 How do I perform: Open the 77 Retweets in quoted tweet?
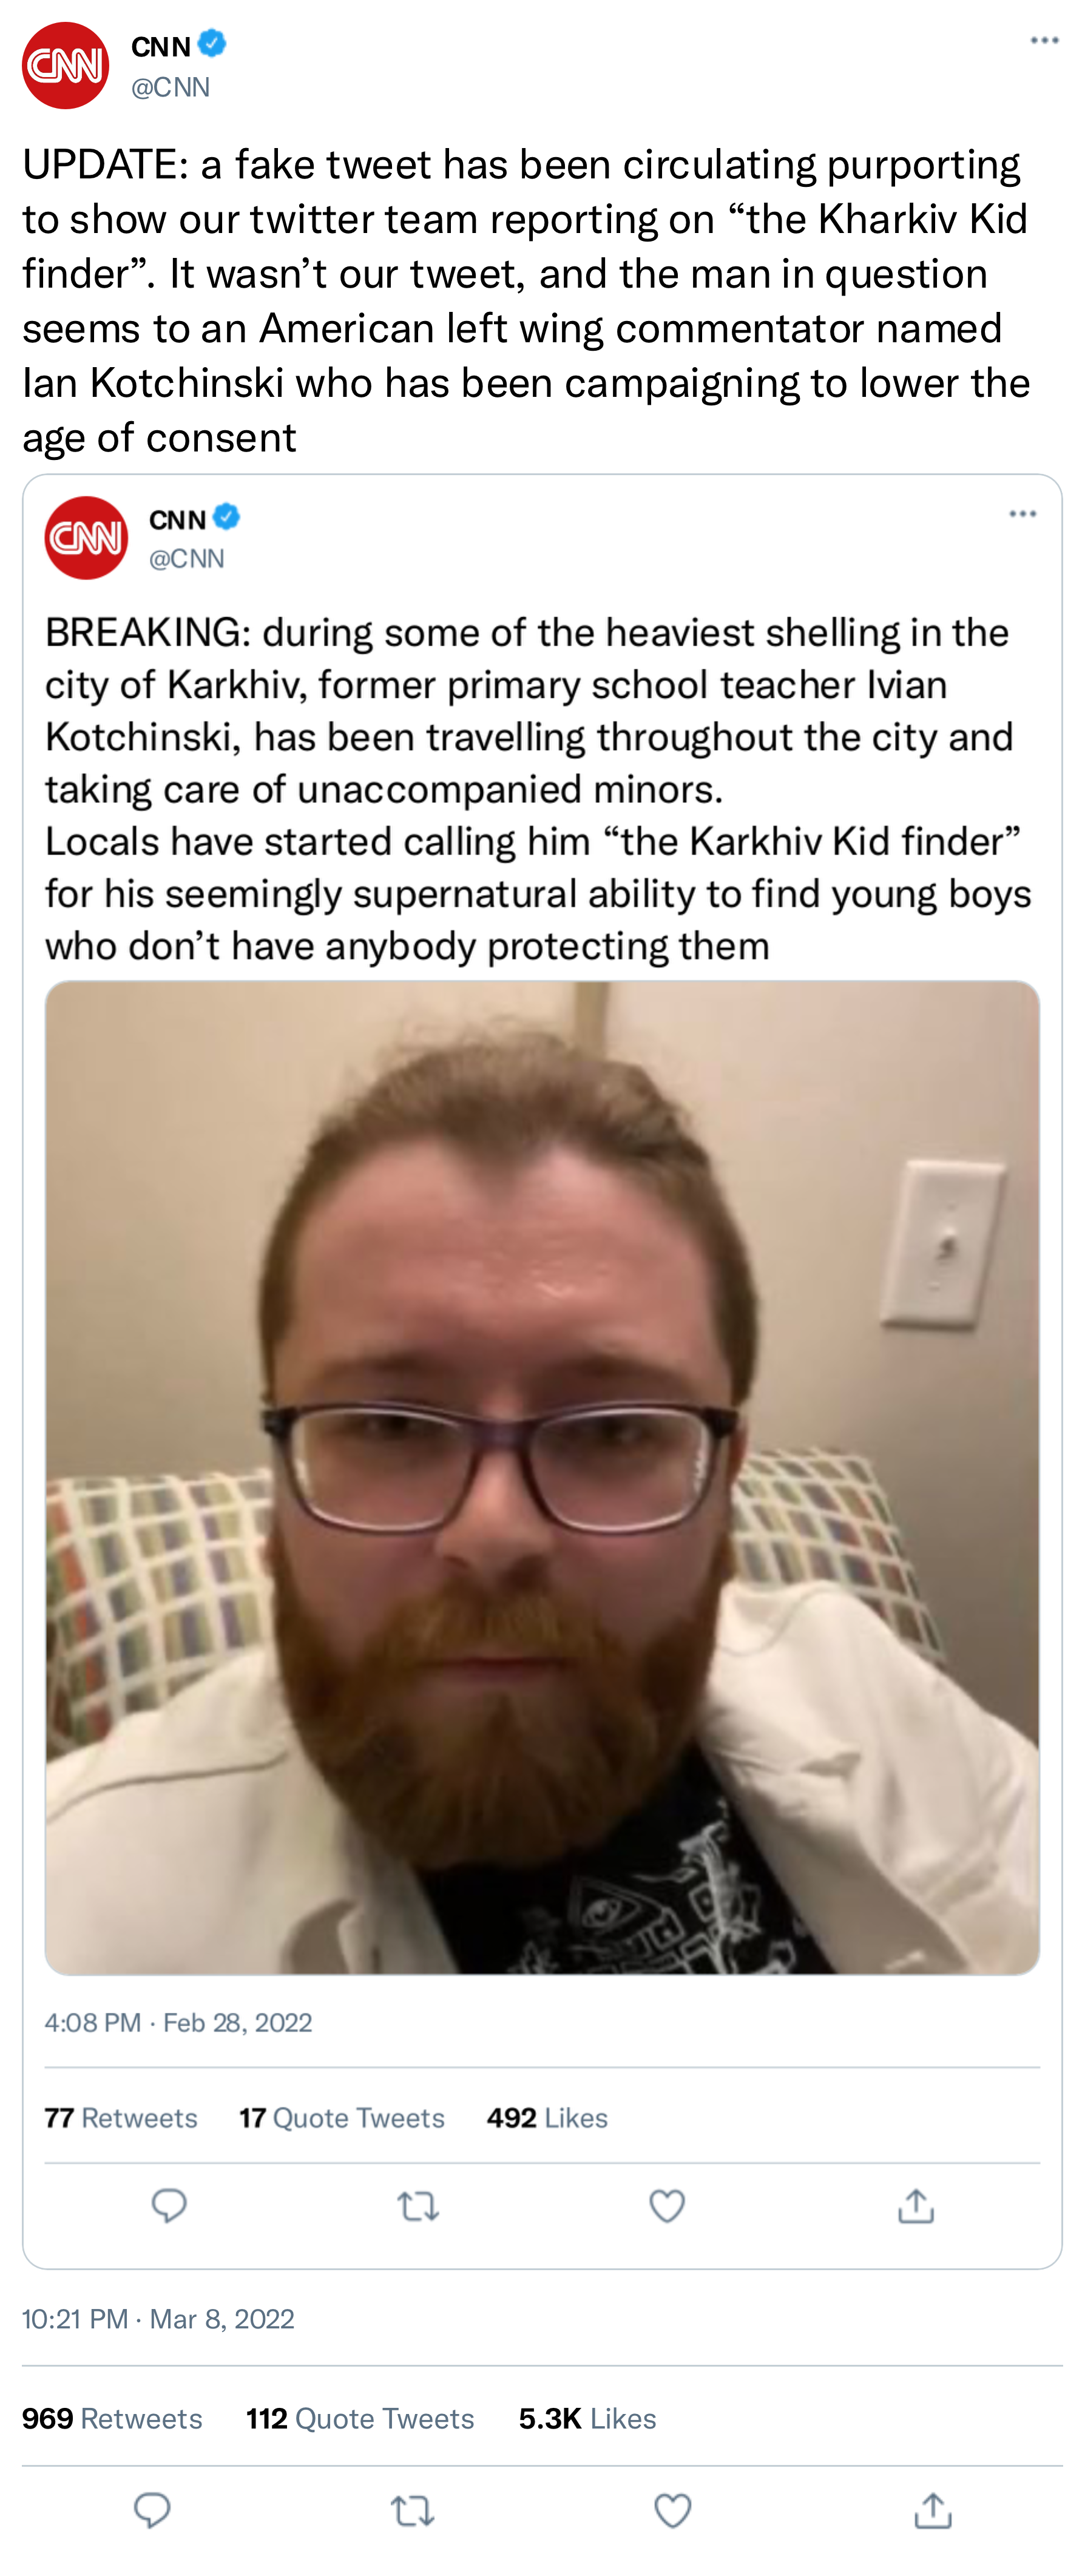[121, 2117]
